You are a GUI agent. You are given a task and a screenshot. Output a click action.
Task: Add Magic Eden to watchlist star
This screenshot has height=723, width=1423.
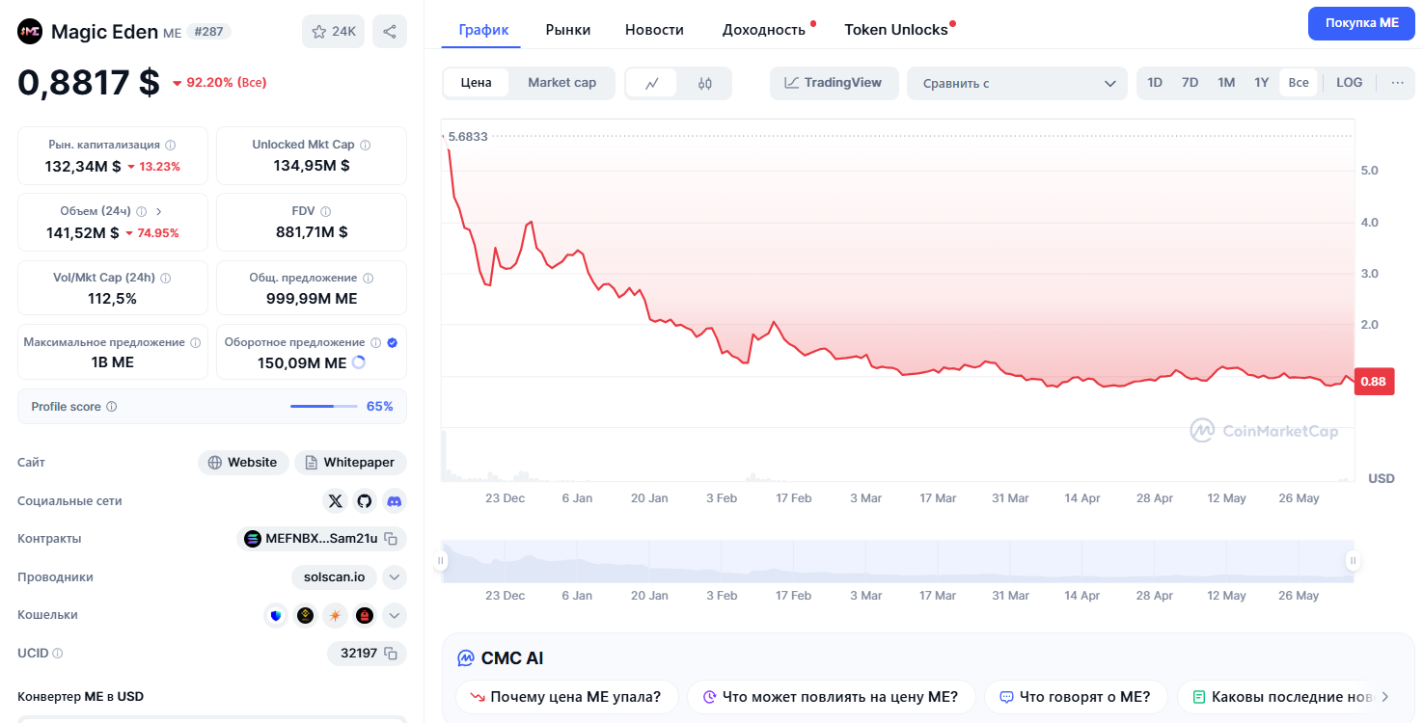click(333, 32)
